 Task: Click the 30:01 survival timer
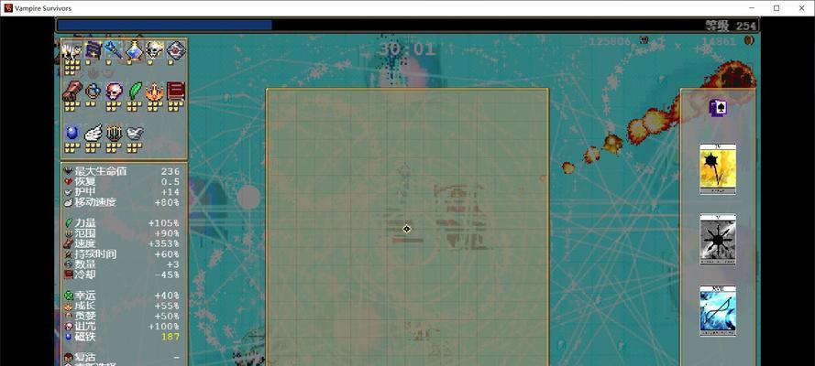406,49
